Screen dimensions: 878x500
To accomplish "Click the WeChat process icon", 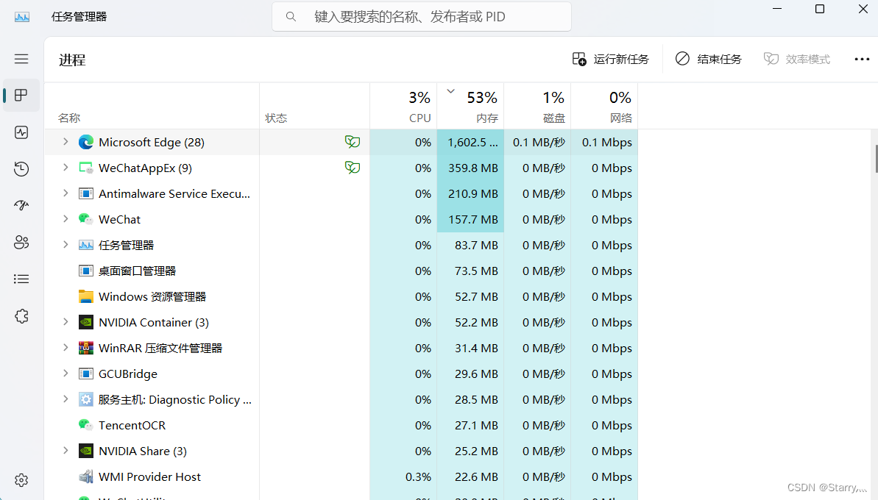I will tap(85, 219).
